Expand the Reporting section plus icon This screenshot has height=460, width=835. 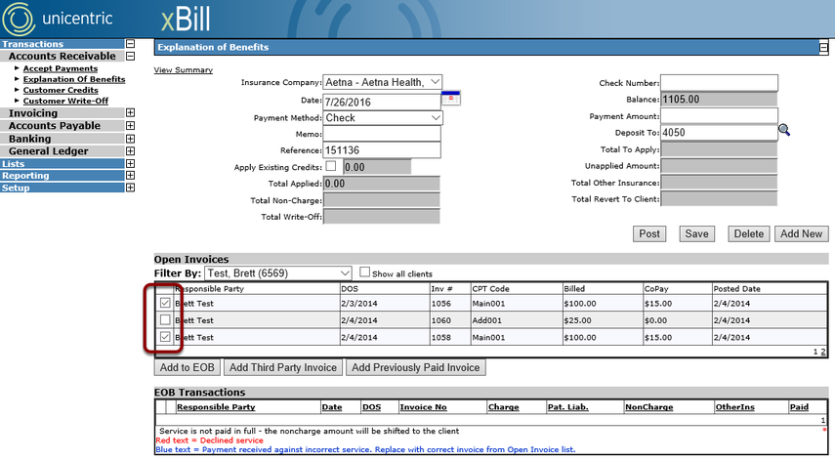[x=130, y=175]
